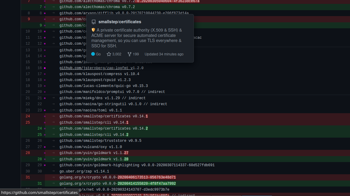Click the github.com/aryann/difflib line
This screenshot has width=350, height=196.
click(124, 13)
